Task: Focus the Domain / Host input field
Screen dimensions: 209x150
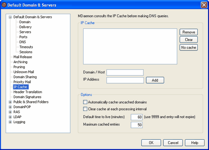Action: click(125, 72)
